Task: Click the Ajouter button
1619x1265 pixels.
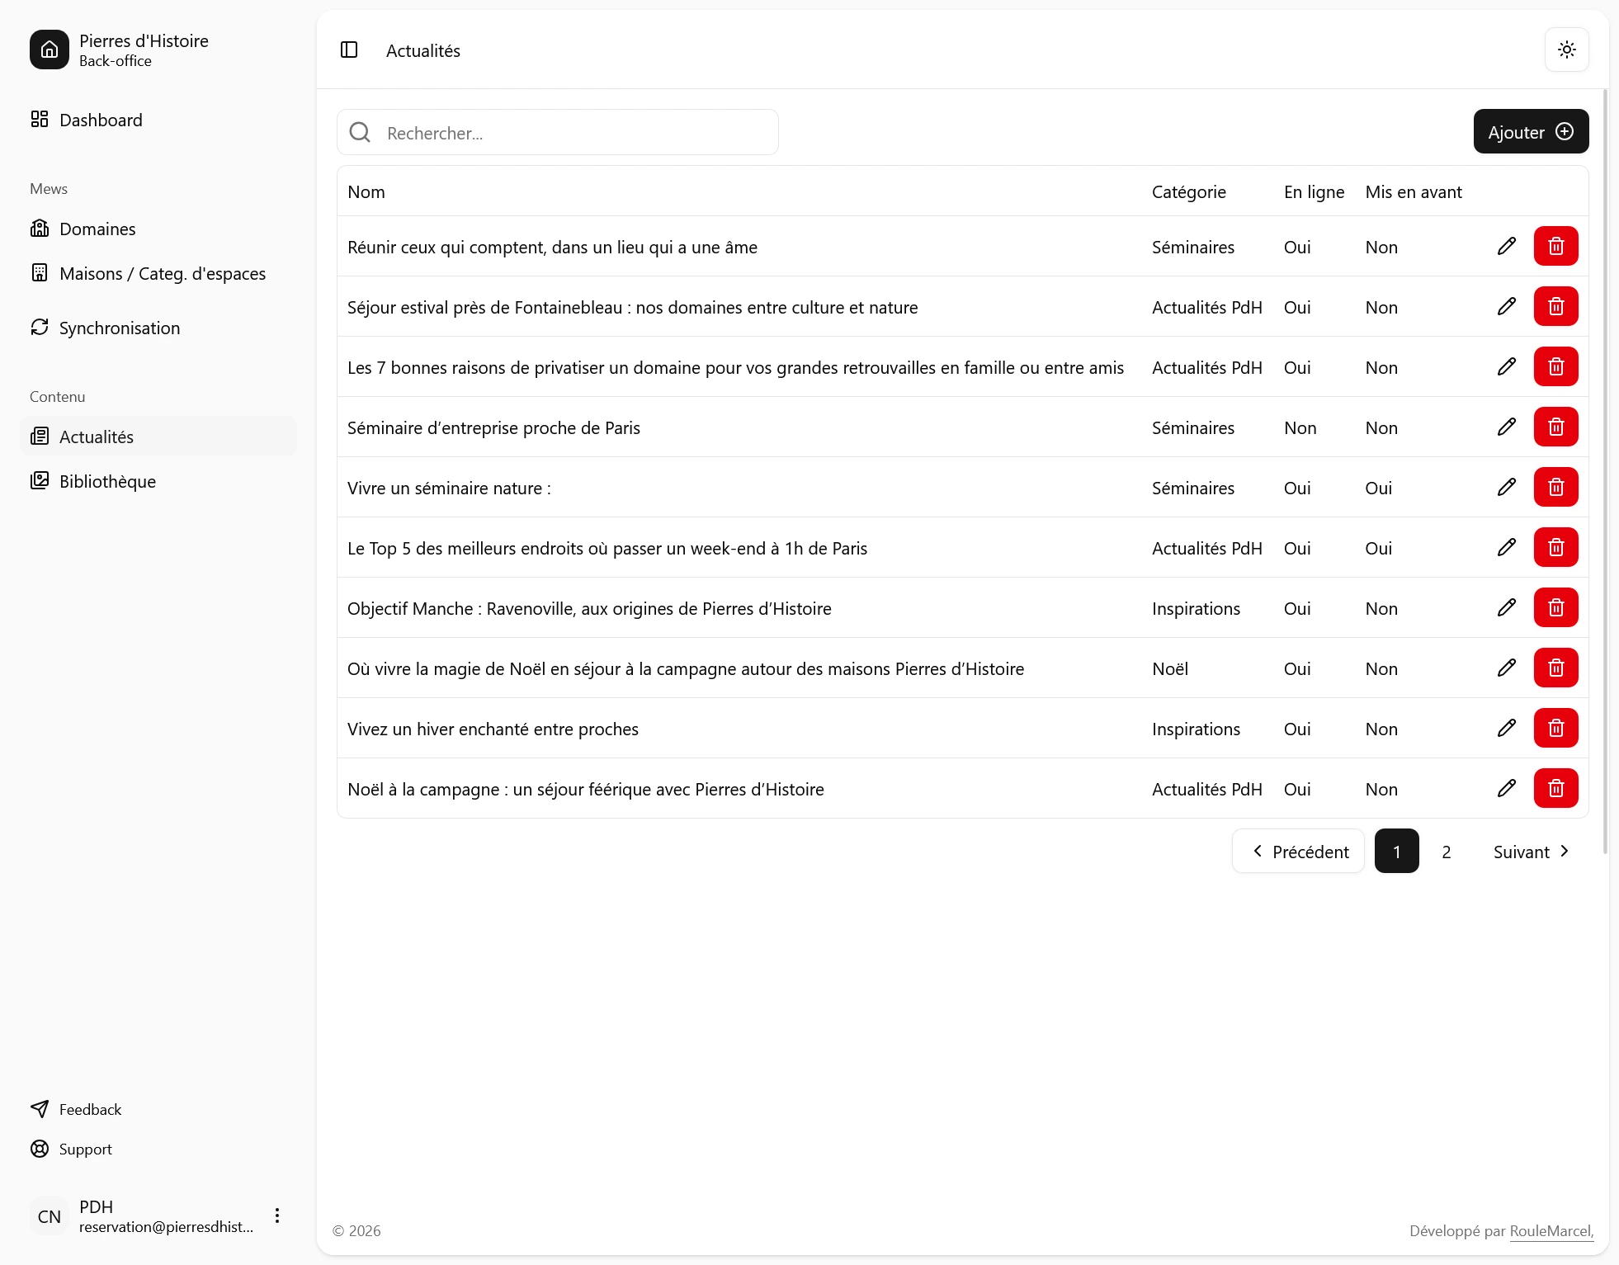Action: (x=1531, y=132)
